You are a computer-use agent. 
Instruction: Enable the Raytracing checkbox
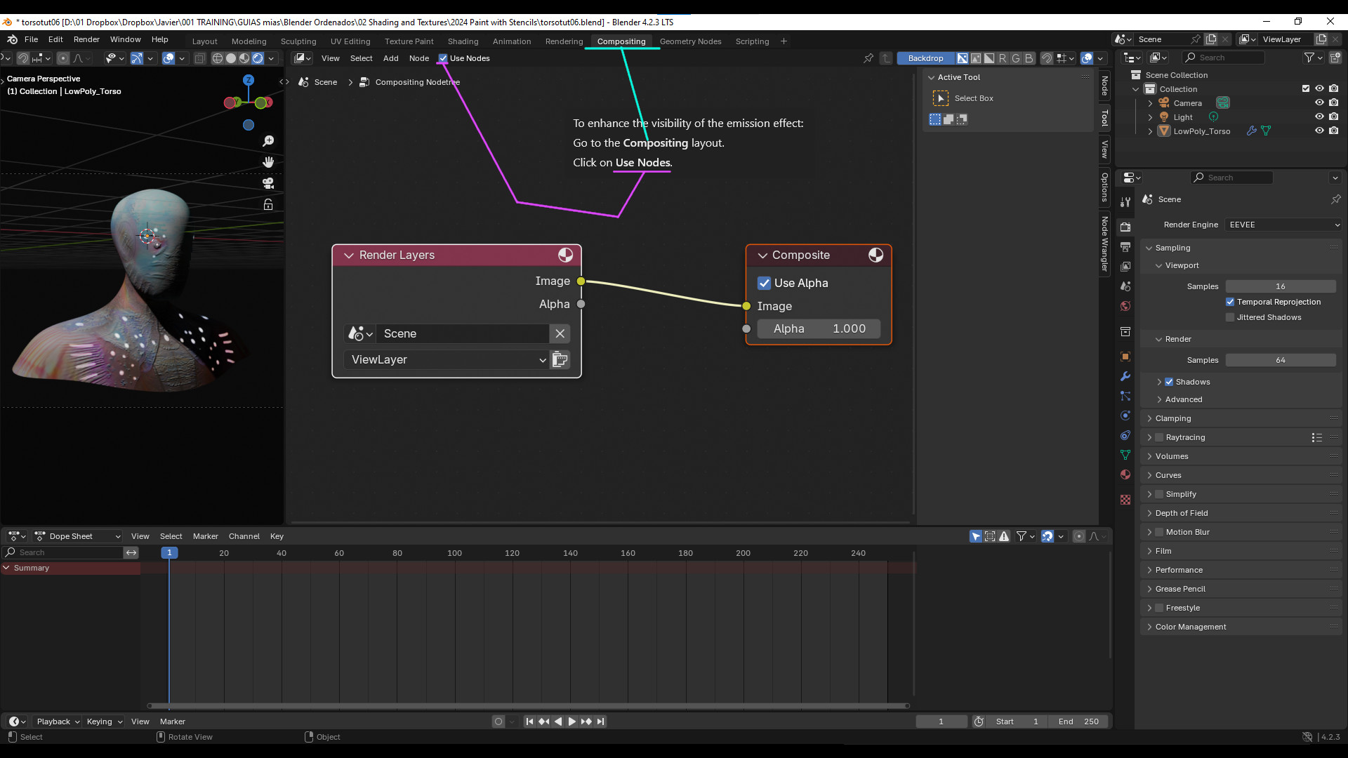pos(1159,437)
